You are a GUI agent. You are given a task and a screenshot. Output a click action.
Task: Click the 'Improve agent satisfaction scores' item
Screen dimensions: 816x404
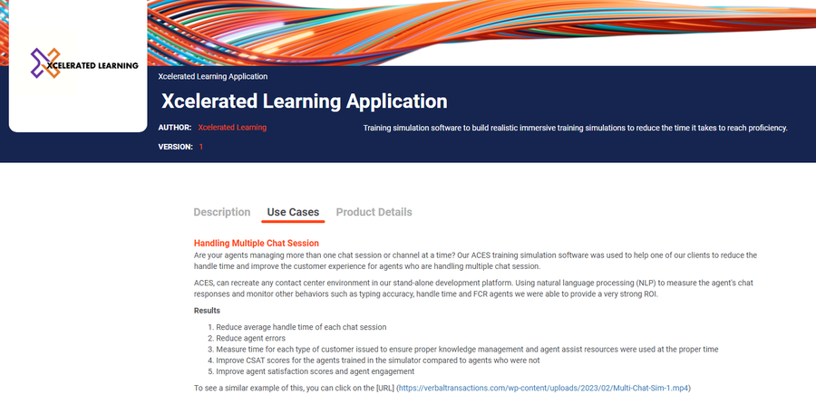(316, 370)
